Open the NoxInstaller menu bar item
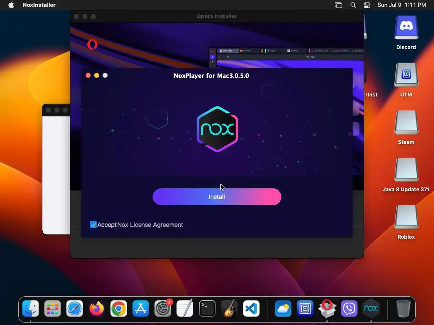Viewport: 434px width, 325px height. click(x=39, y=5)
